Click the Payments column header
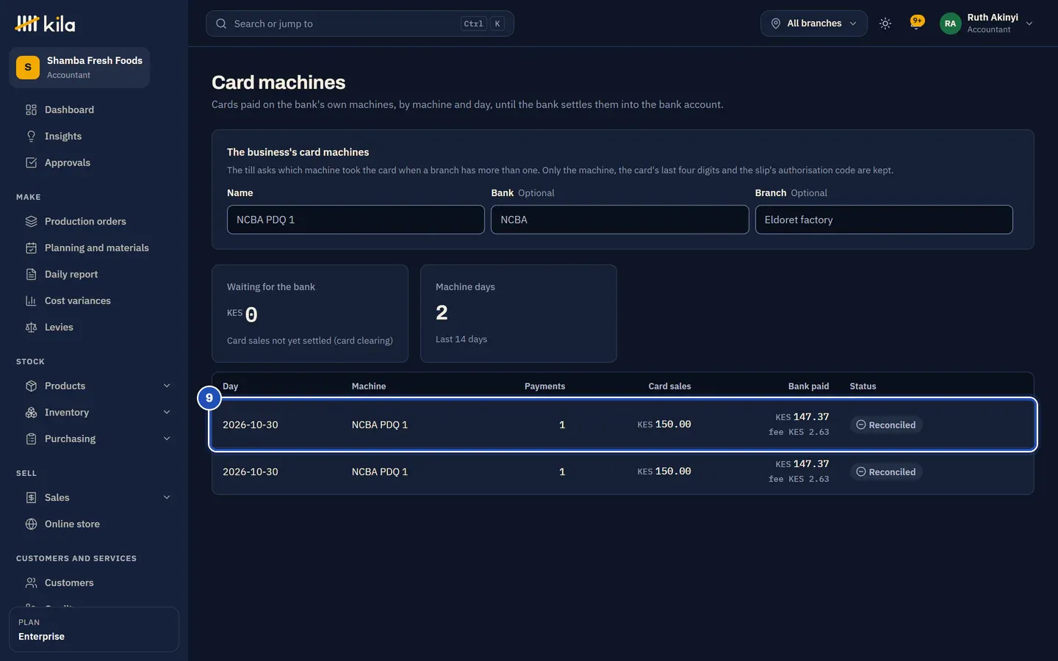1058x661 pixels. coord(544,386)
